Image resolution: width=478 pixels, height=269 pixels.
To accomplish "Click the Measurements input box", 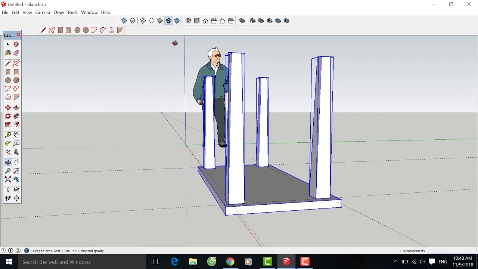I will tap(451, 251).
